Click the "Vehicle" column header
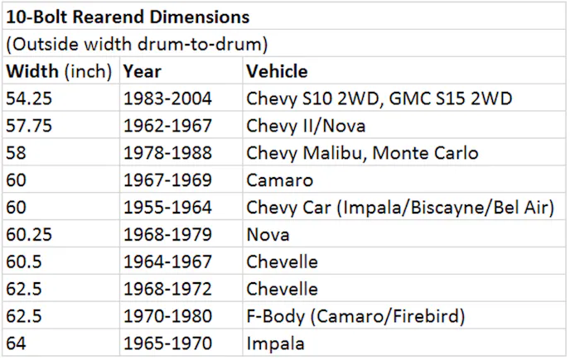Screen dimensions: 570x360 (277, 71)
